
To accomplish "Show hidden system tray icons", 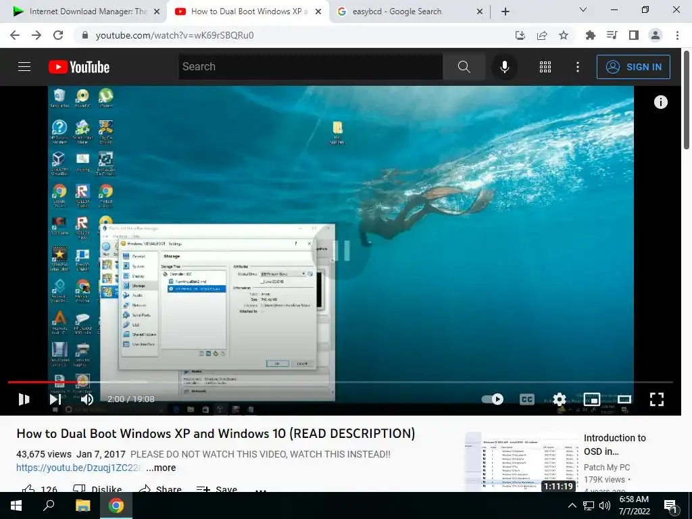I will 572,505.
